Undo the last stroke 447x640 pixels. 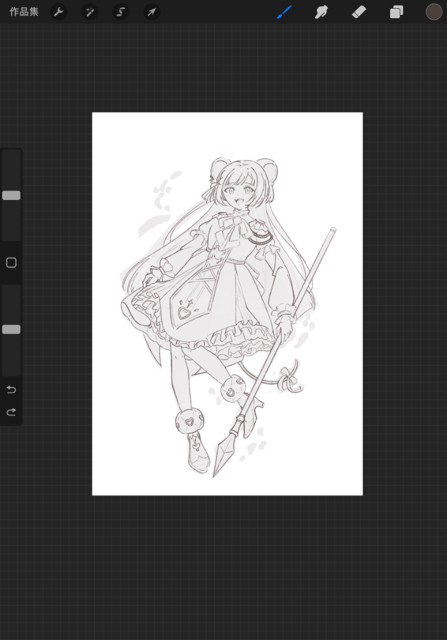[11, 389]
